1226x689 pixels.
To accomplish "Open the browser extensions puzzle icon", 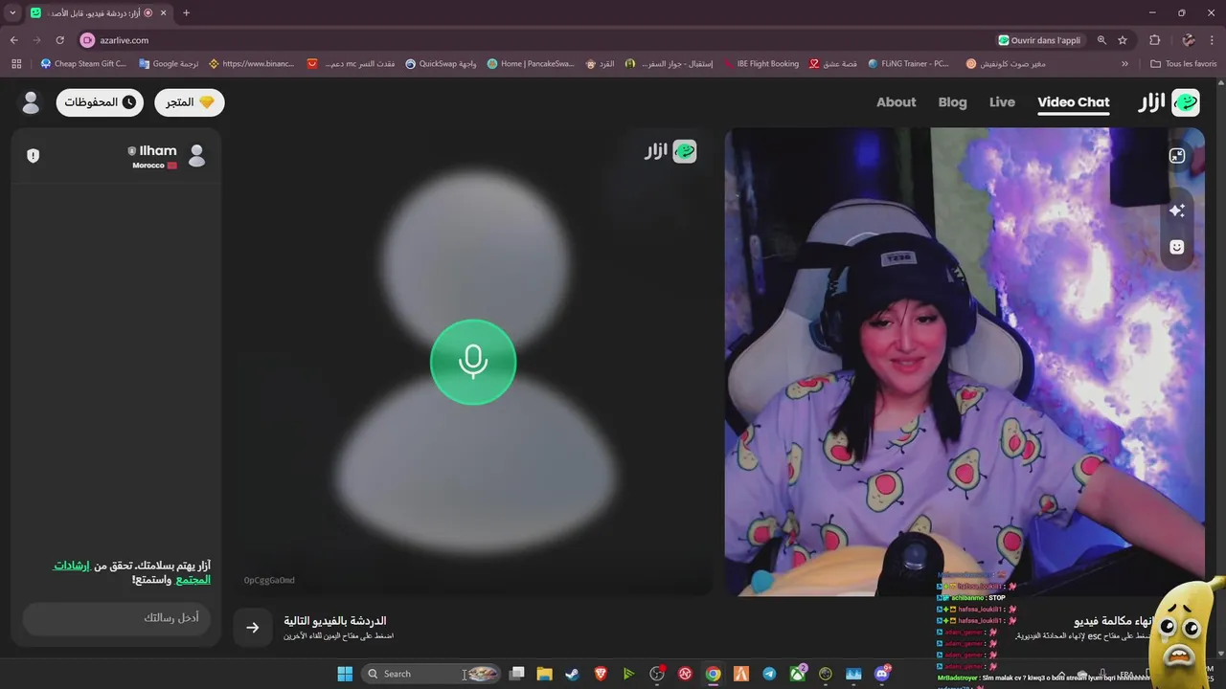I will [1154, 40].
